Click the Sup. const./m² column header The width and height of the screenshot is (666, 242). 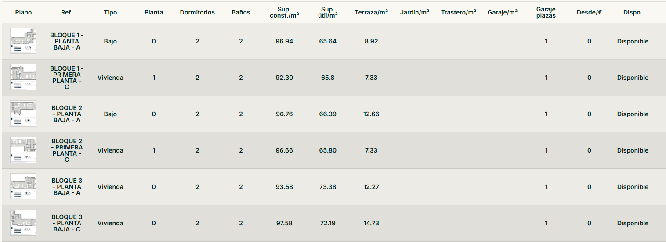pos(284,12)
